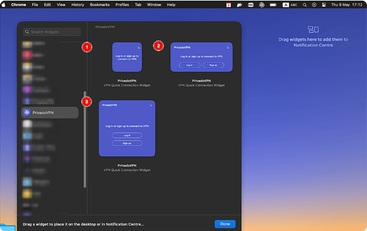Select the large PrivadoVPN widget

[x=127, y=128]
